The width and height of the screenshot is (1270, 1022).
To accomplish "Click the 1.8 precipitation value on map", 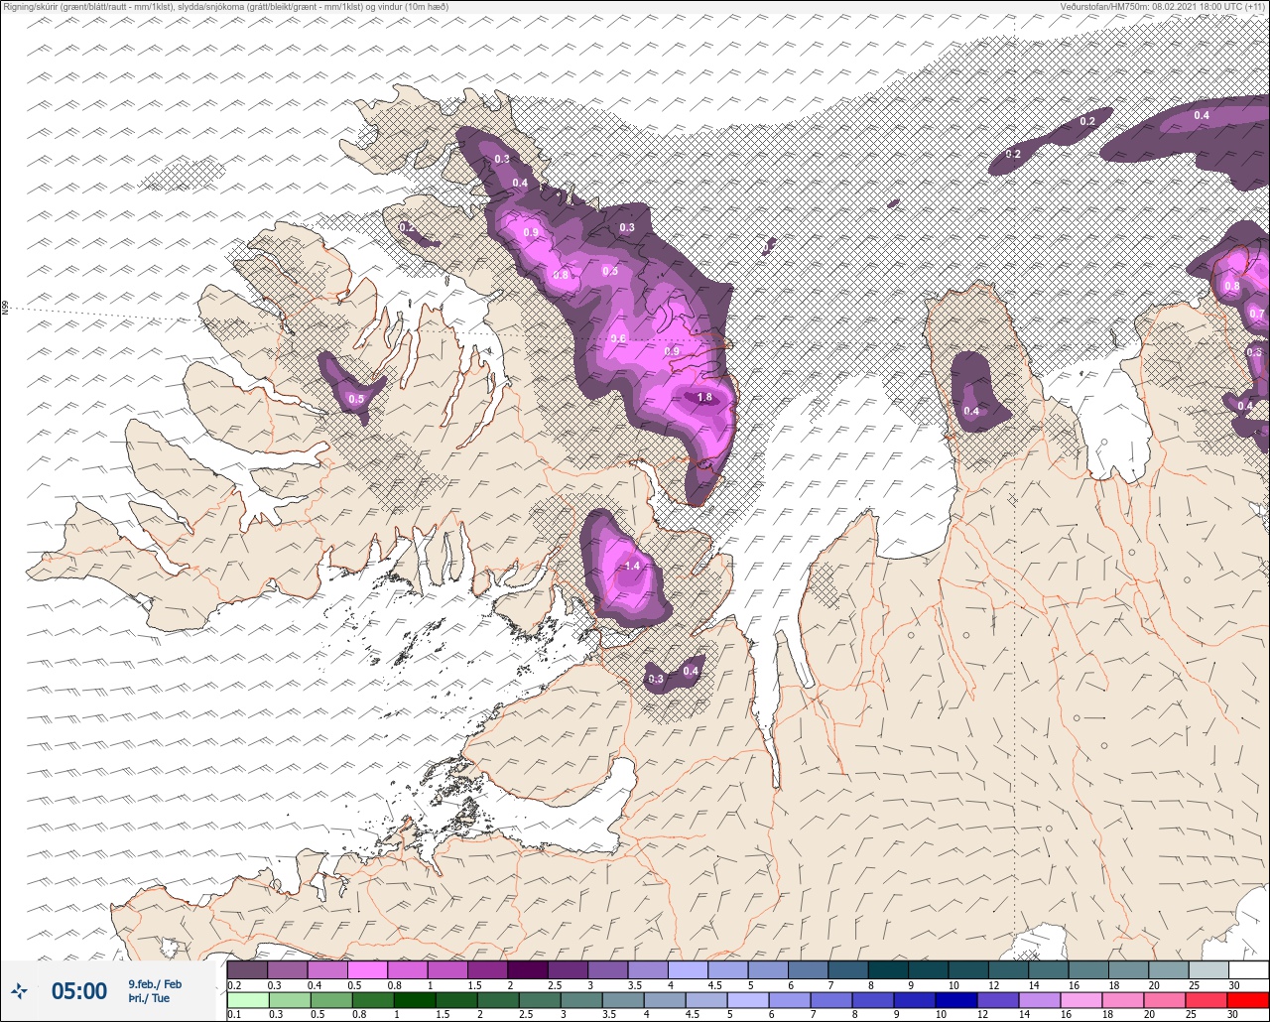I will tap(704, 397).
